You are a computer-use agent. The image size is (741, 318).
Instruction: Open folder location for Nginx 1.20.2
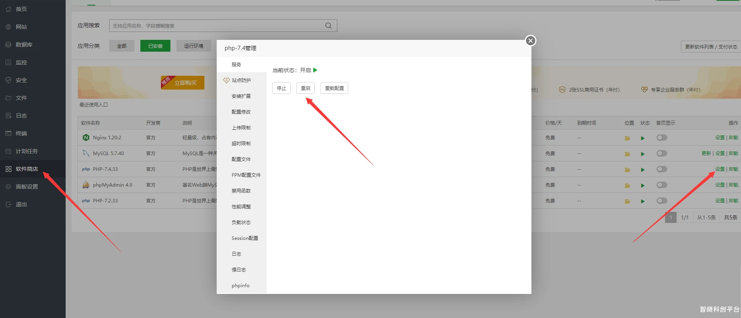point(627,138)
